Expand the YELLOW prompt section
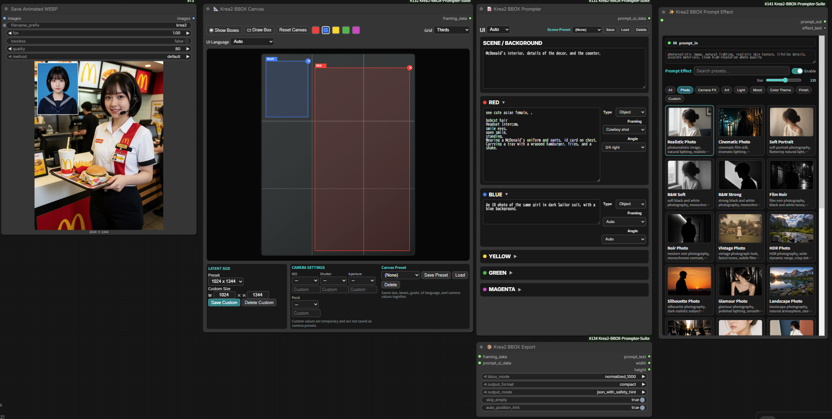This screenshot has width=832, height=419. 515,256
